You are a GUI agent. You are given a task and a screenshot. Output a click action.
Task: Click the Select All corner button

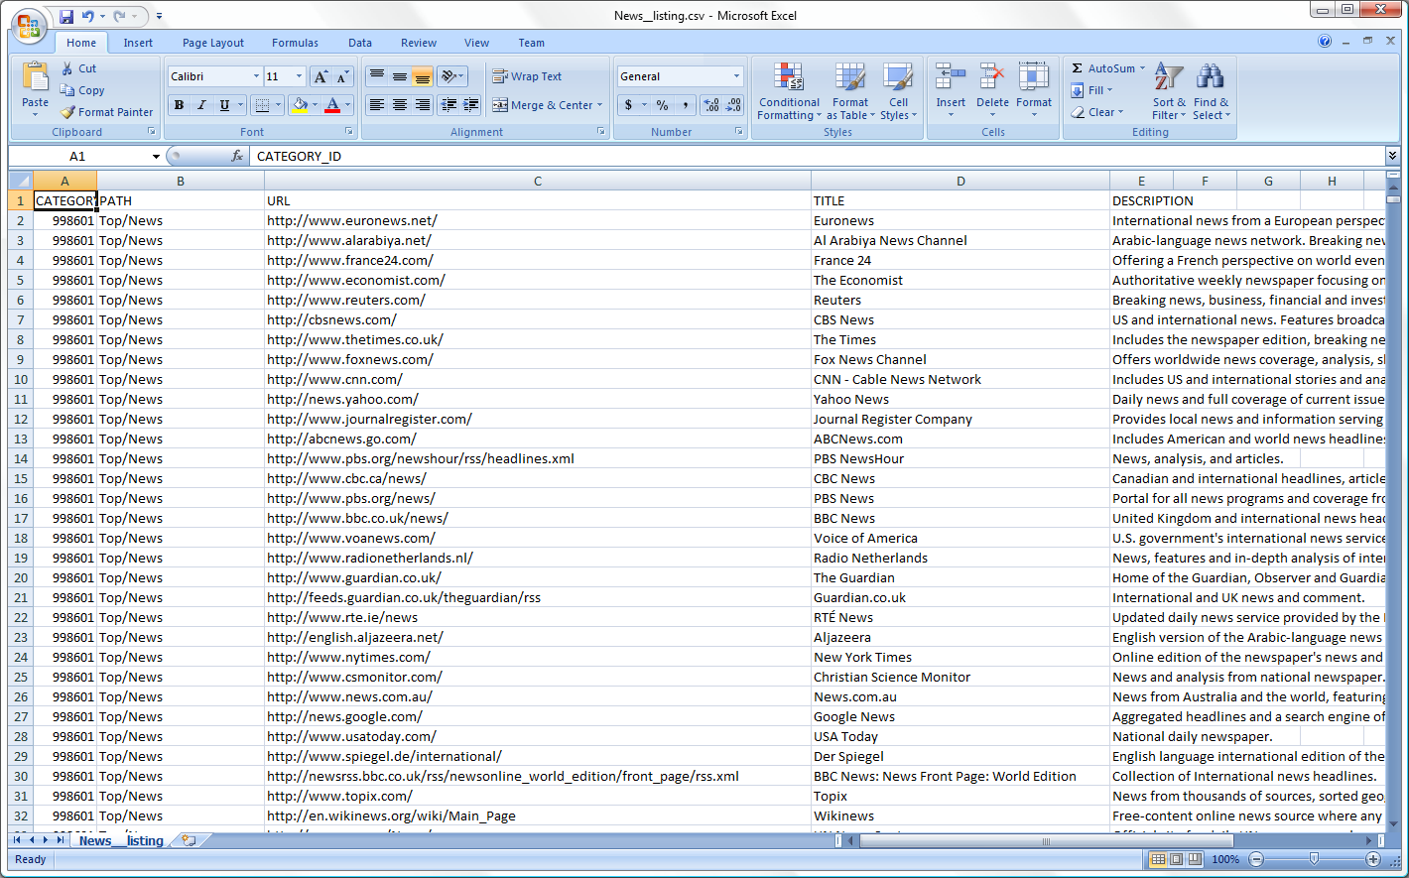[x=21, y=181]
